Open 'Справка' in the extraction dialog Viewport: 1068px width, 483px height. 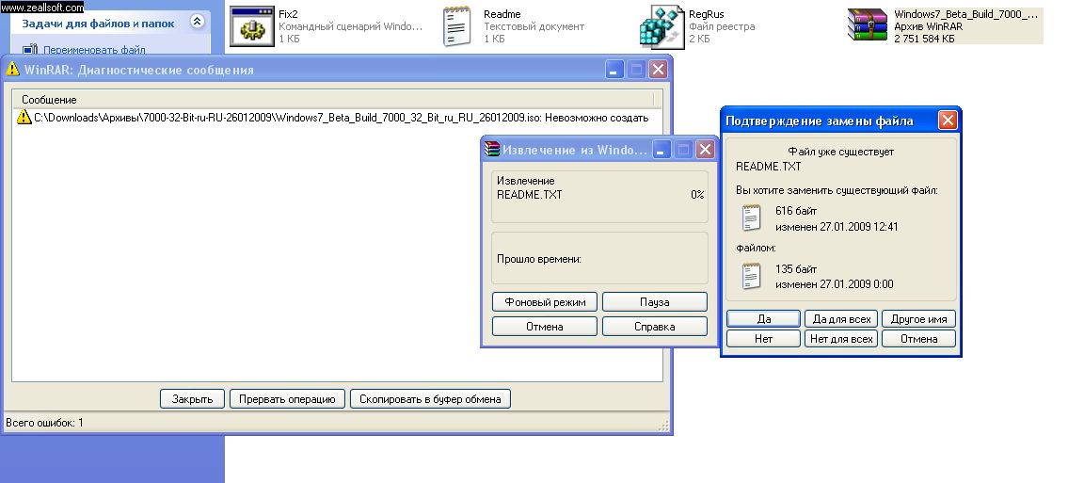point(654,327)
